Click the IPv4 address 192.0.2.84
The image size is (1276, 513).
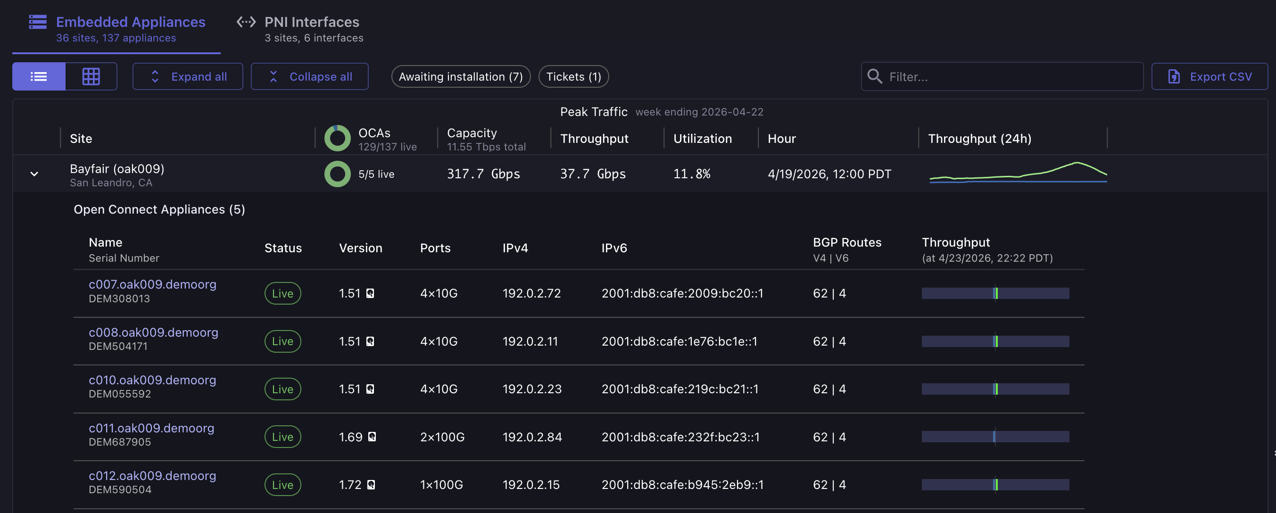(532, 437)
